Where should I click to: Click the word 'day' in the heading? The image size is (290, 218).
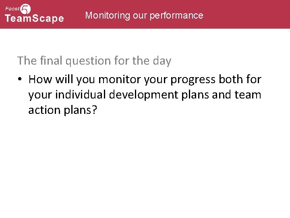(x=162, y=61)
